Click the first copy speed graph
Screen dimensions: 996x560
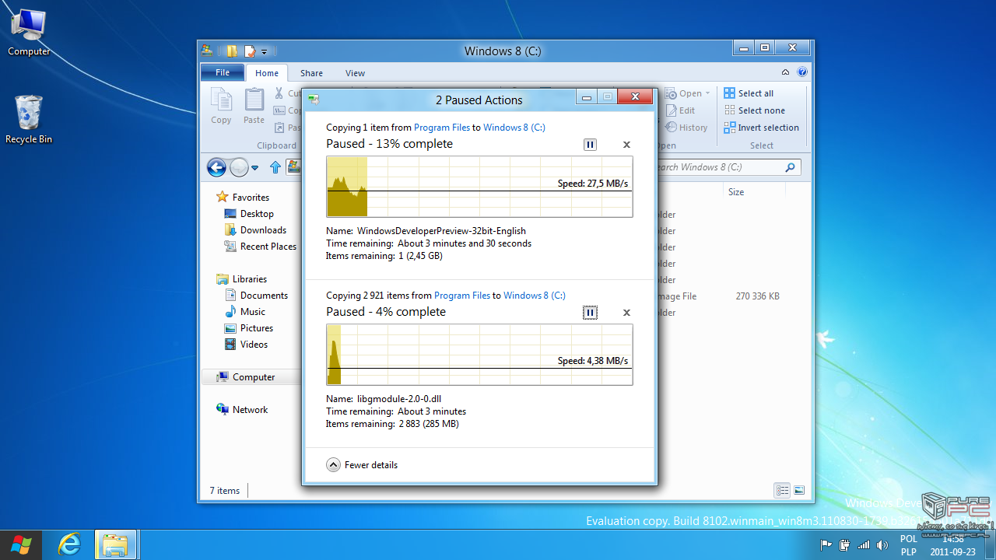[x=479, y=187]
